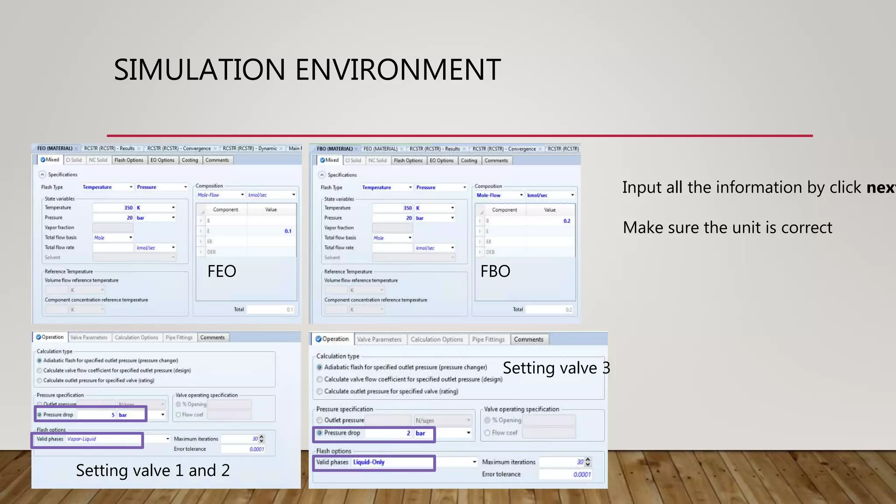
Task: Increase Maximum iterations stepper in valve 3 panel
Action: tap(588, 459)
